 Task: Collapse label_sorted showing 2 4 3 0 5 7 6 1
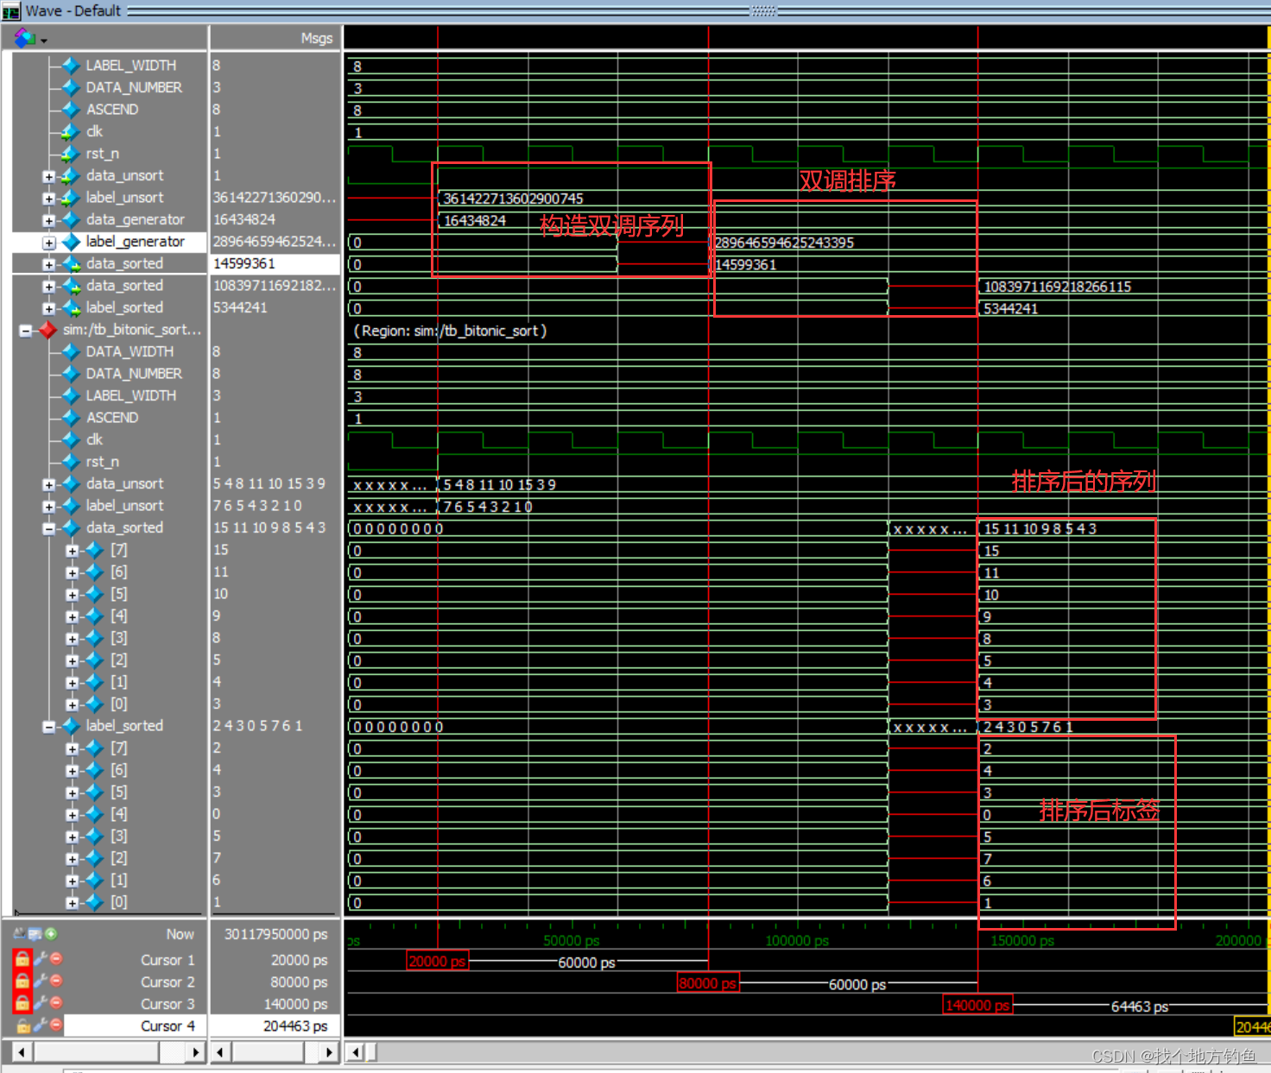48,727
